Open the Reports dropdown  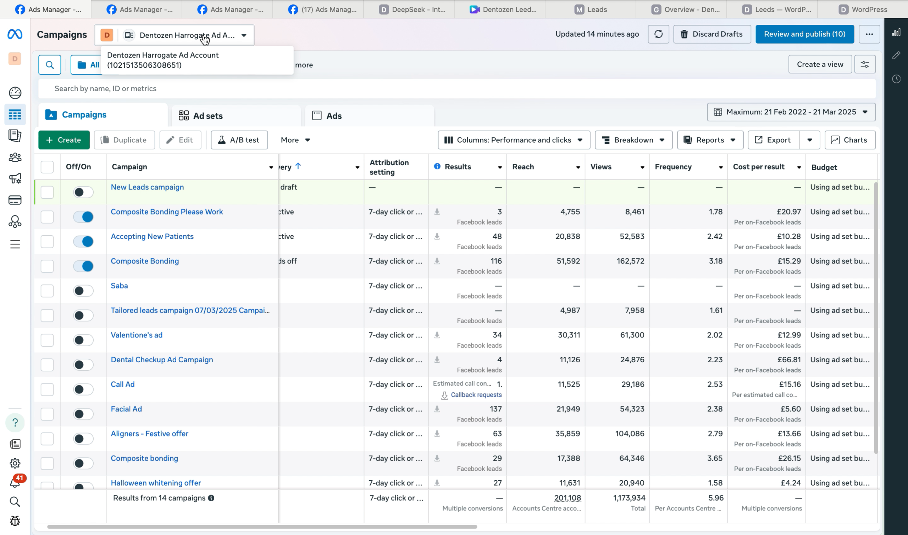tap(710, 140)
